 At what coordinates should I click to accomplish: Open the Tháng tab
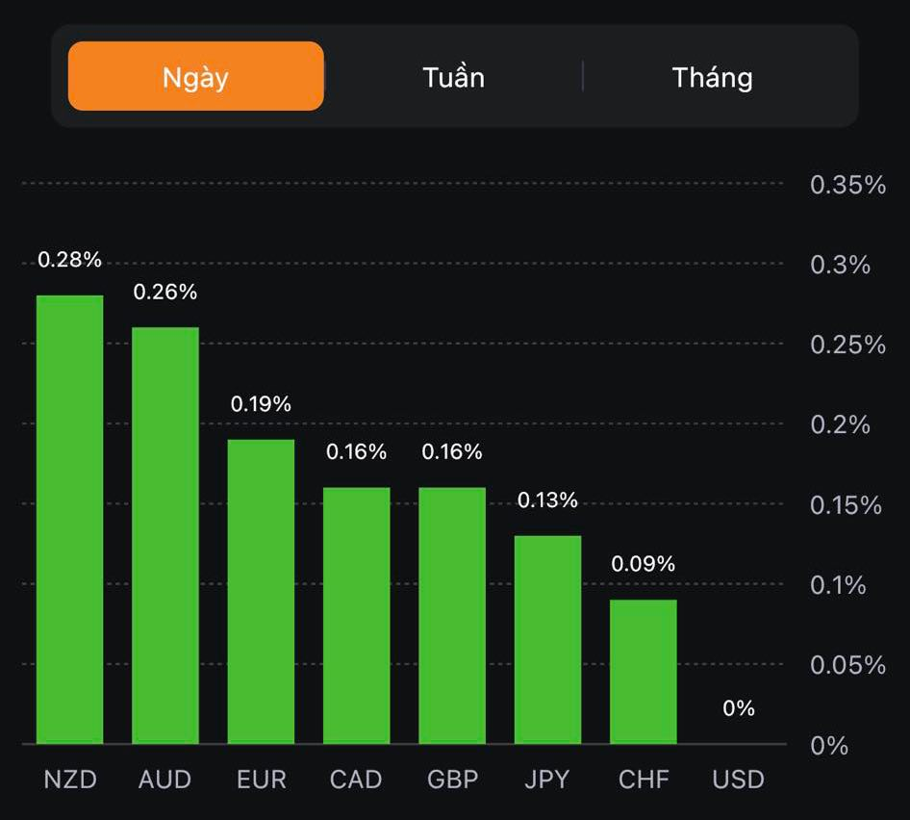click(712, 77)
